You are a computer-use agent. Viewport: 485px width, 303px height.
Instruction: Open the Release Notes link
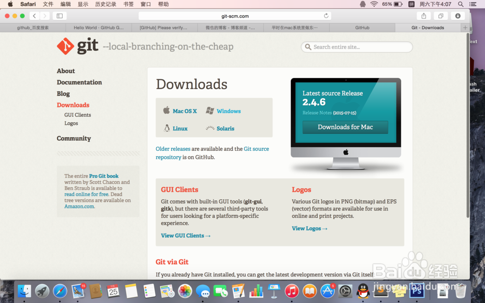[317, 112]
